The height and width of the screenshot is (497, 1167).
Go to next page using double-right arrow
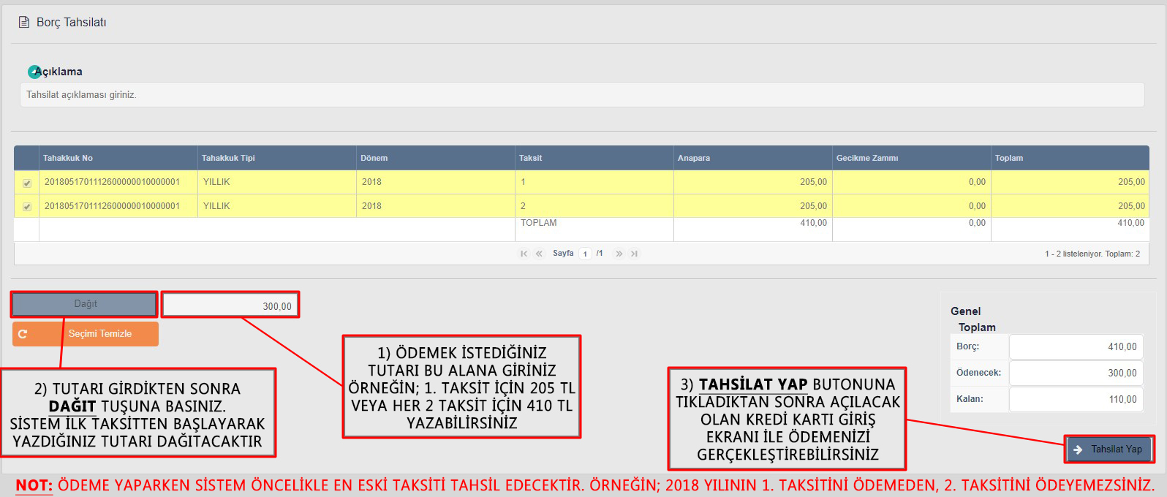(x=619, y=254)
